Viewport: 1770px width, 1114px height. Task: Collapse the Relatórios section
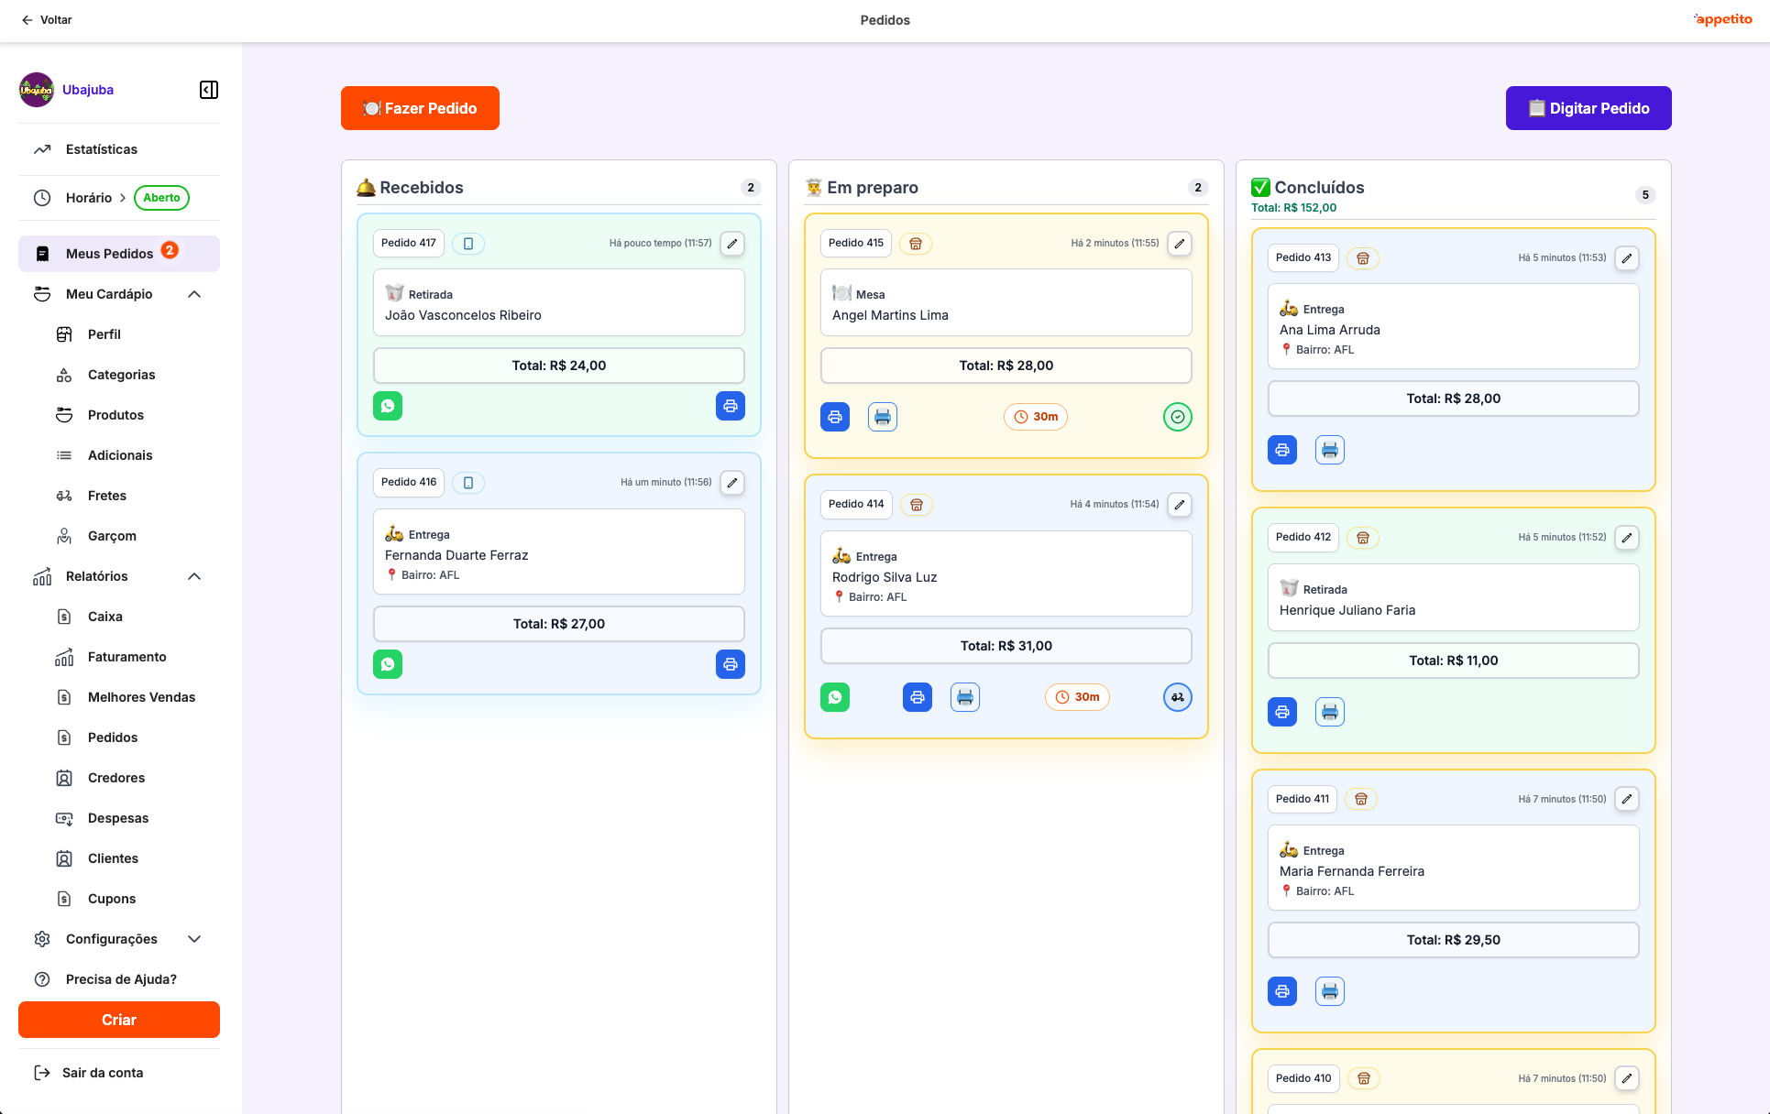coord(194,576)
